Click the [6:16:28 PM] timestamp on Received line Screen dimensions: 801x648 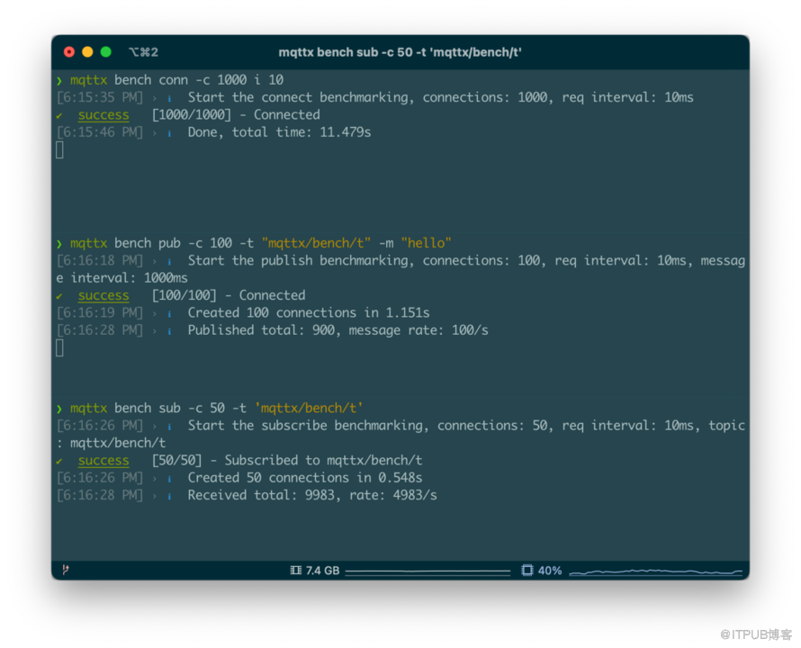[100, 495]
